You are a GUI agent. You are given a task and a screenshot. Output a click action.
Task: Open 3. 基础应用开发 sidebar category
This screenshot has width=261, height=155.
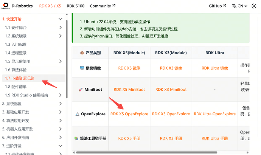point(16,112)
